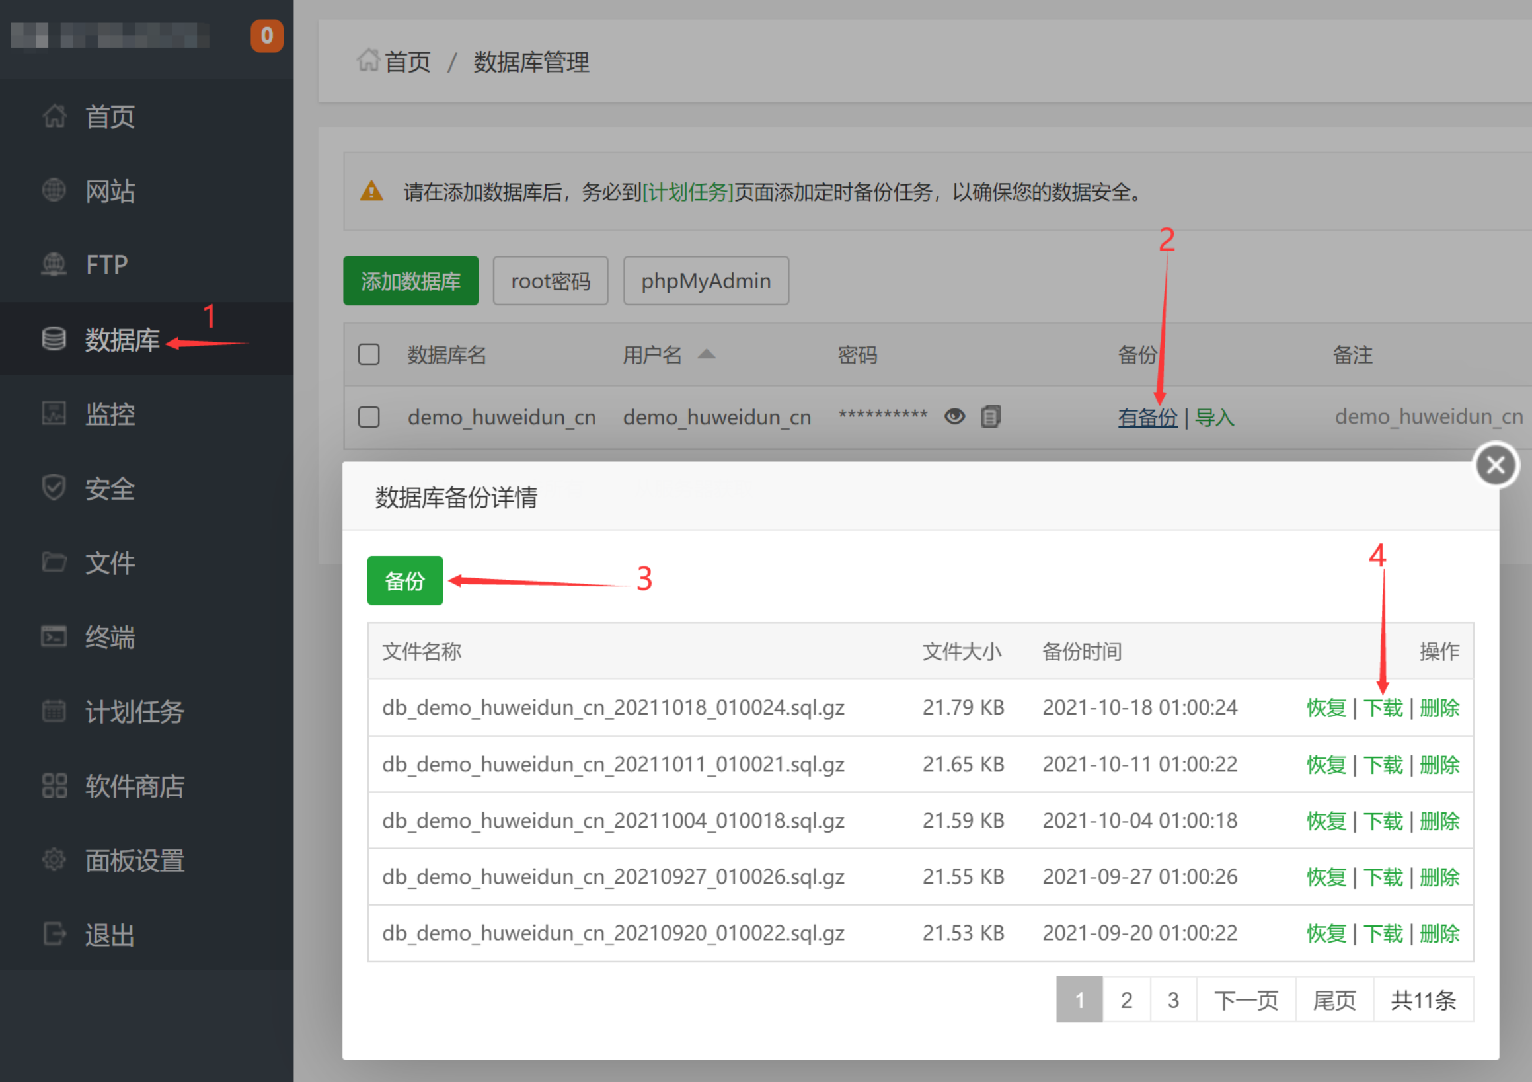Click the FTP globe icon in sidebar
This screenshot has width=1532, height=1082.
tap(55, 265)
